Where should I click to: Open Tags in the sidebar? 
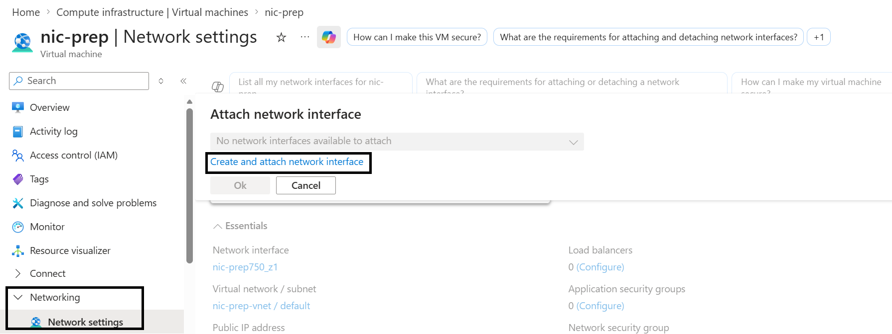(x=39, y=179)
